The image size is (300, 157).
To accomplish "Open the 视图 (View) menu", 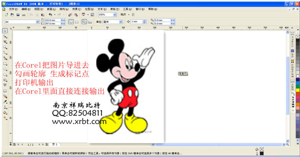I will click(x=39, y=9).
